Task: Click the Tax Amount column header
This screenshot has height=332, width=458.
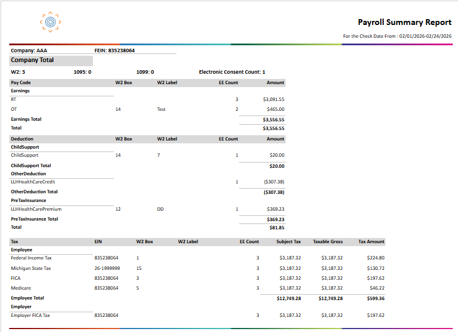Action: point(372,242)
